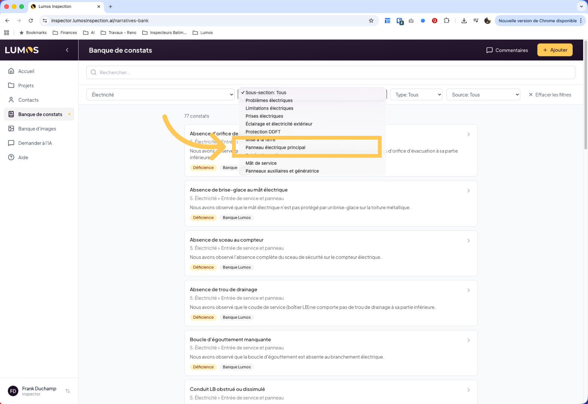The height and width of the screenshot is (404, 588).
Task: Click the Ajouter button
Action: (x=555, y=50)
